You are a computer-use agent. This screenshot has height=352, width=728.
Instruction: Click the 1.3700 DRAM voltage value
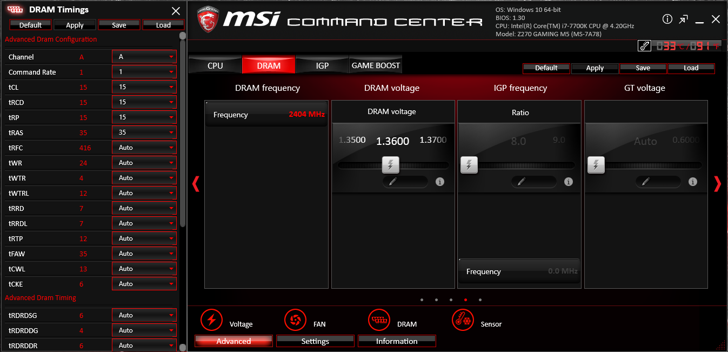[433, 140]
